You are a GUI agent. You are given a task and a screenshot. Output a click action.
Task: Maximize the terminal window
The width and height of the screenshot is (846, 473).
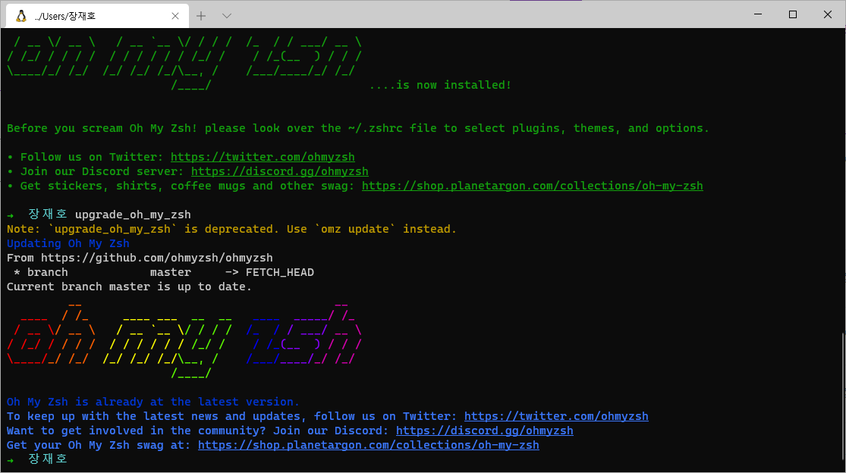pyautogui.click(x=793, y=14)
